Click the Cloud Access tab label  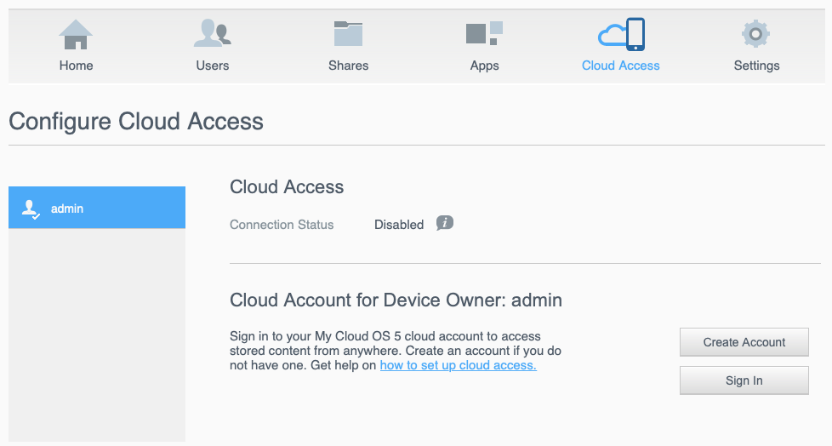pyautogui.click(x=621, y=66)
